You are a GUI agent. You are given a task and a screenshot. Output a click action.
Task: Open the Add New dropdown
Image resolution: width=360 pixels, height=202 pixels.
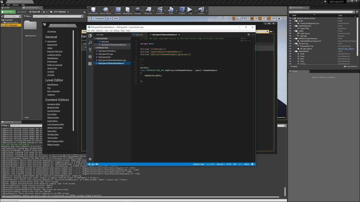point(8,12)
